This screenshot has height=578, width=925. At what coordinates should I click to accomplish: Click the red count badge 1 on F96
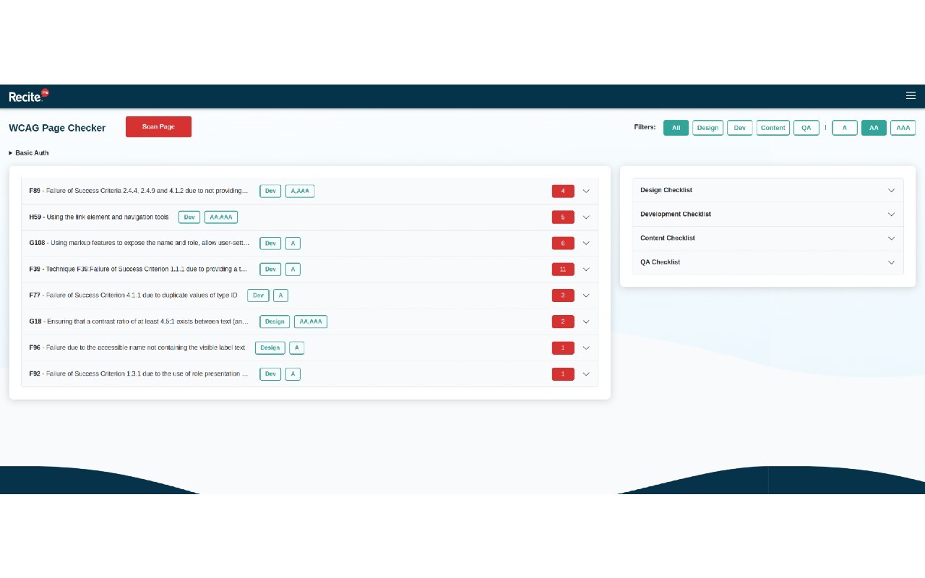click(x=563, y=348)
